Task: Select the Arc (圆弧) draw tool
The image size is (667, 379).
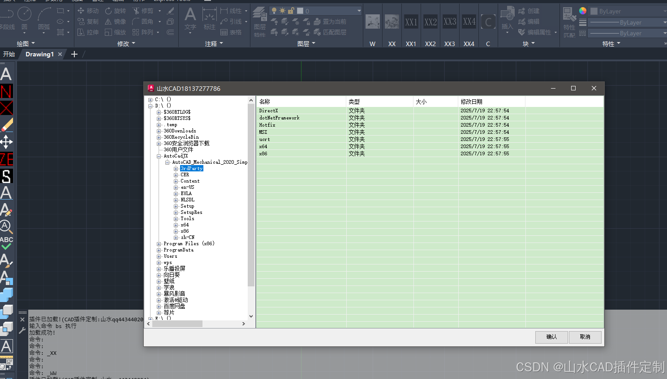Action: coord(44,18)
